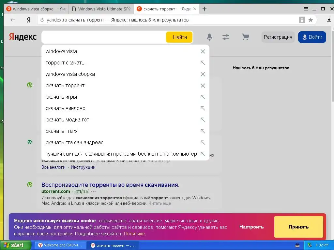
Task: Activate voice search microphone icon
Action: pos(209,37)
